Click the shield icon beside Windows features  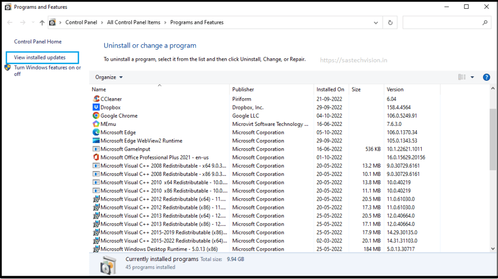(8, 68)
